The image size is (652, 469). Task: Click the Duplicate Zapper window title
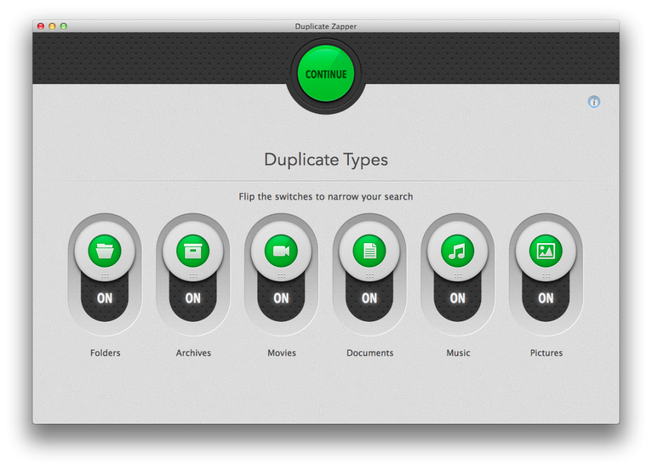pos(325,26)
